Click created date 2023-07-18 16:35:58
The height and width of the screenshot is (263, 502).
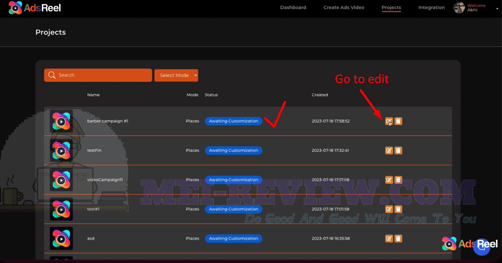330,238
